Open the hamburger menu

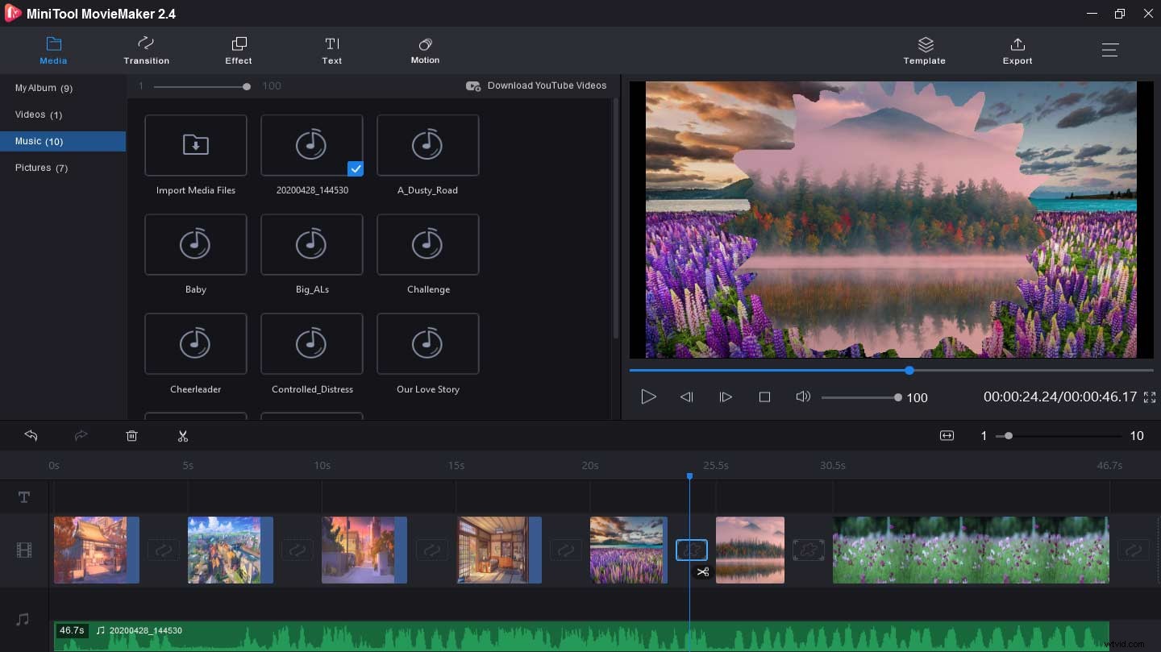[1110, 49]
